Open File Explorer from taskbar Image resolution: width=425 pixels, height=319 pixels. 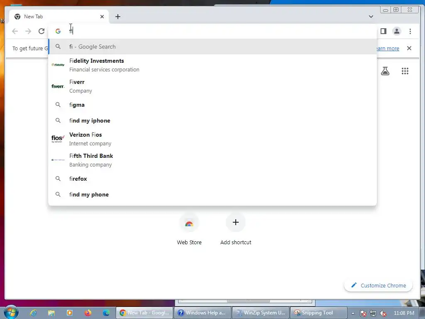[51, 313]
